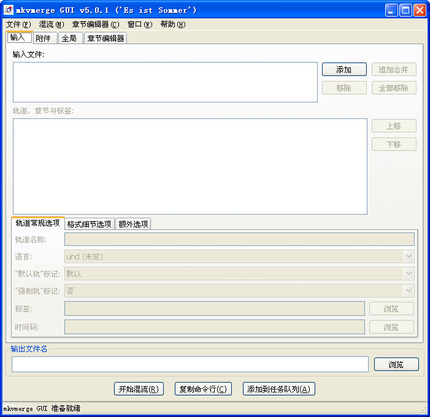Screen dimensions: 430x417
Task: Click the 添加 button to add input file
Action: pyautogui.click(x=344, y=69)
